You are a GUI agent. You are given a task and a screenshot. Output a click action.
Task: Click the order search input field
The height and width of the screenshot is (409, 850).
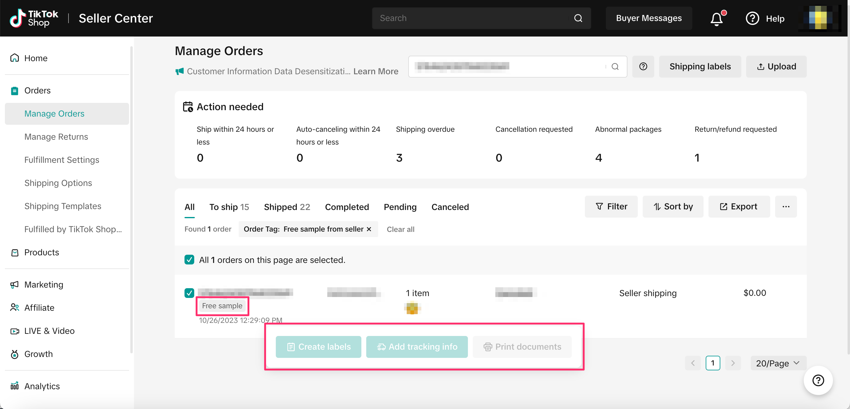pyautogui.click(x=508, y=67)
